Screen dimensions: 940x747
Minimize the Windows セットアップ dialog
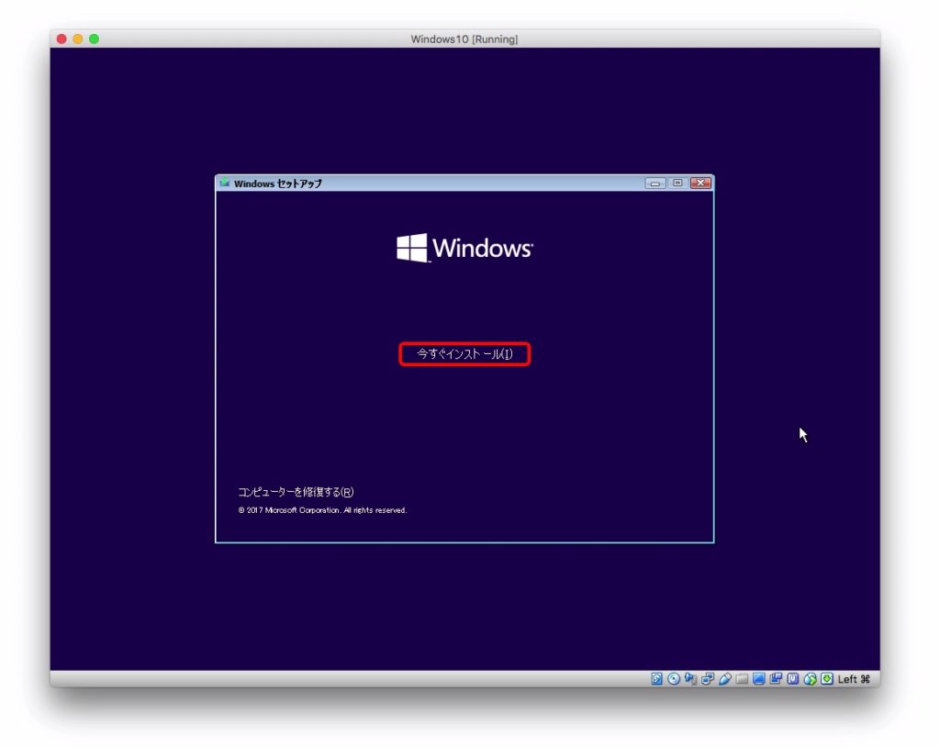655,183
